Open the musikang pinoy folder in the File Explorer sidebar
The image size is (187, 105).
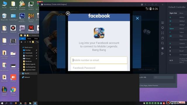30,67
